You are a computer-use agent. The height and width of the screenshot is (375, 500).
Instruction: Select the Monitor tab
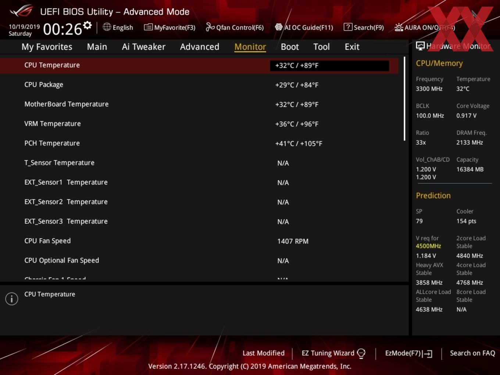tap(250, 47)
